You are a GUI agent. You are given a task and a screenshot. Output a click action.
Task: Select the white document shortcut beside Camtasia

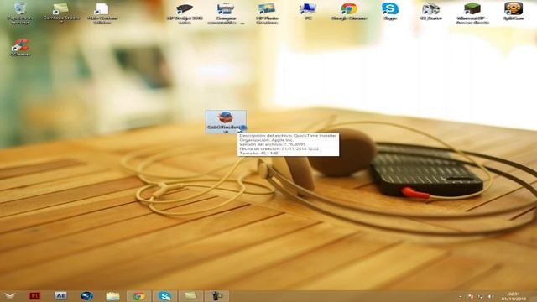[102, 13]
